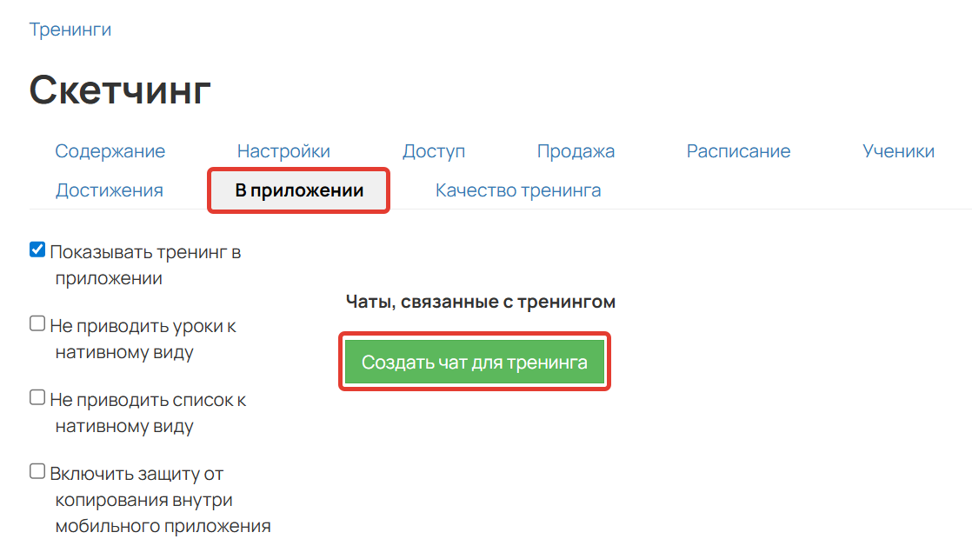Open the Достижения tab
The image size is (972, 559).
click(x=109, y=190)
